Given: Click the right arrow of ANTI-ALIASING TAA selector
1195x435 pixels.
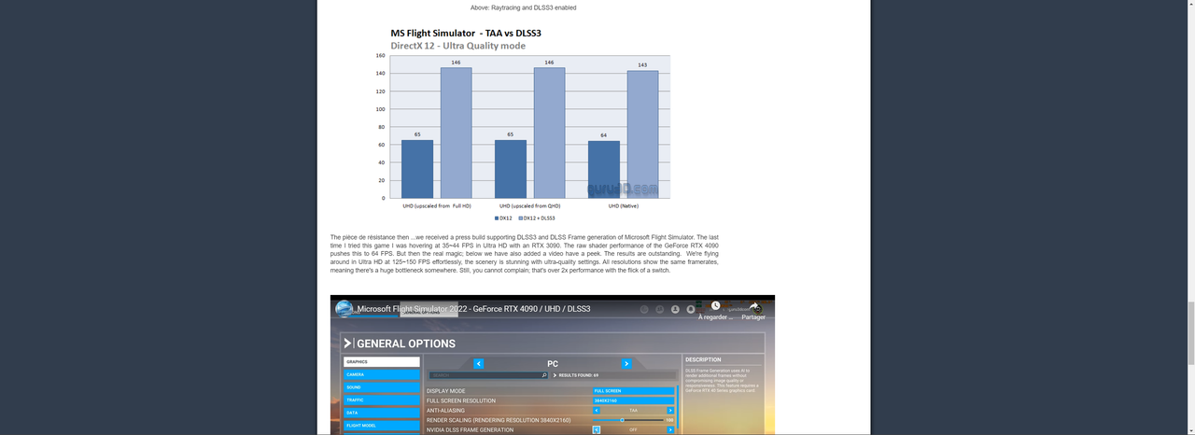Looking at the screenshot, I should coord(670,410).
